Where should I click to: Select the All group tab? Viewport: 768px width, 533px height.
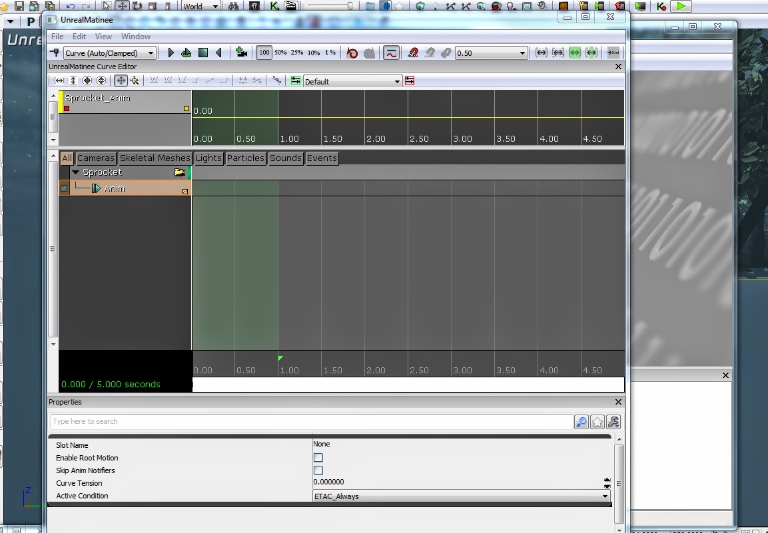(67, 158)
